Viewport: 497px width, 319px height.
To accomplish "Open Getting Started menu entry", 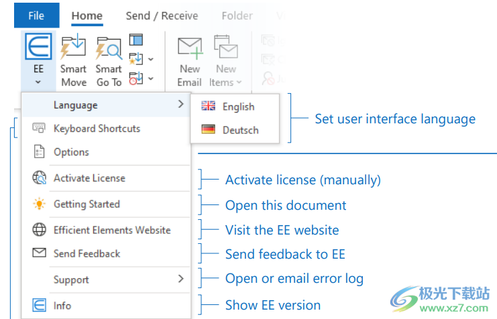I will [106, 204].
